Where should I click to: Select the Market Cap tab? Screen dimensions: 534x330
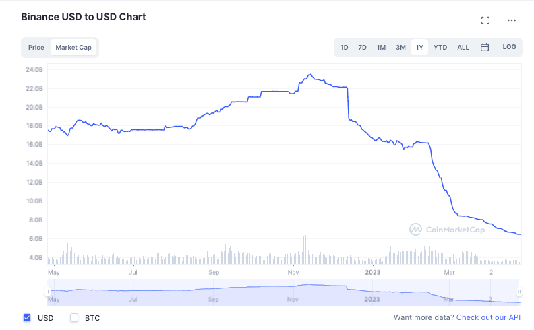pyautogui.click(x=73, y=48)
